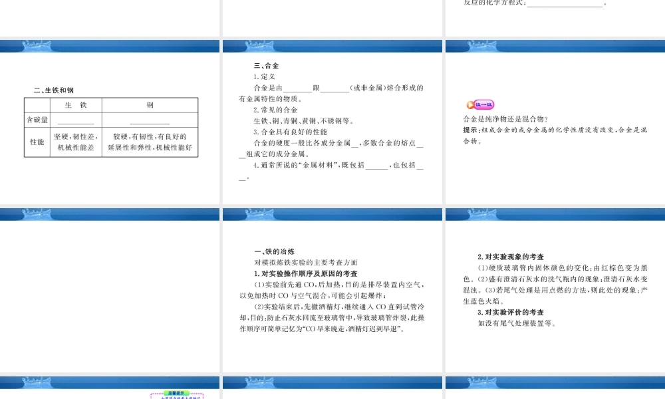Click the paragraph (1)实验前先通 CO,后加热
This screenshot has height=399, width=665.
click(332, 290)
